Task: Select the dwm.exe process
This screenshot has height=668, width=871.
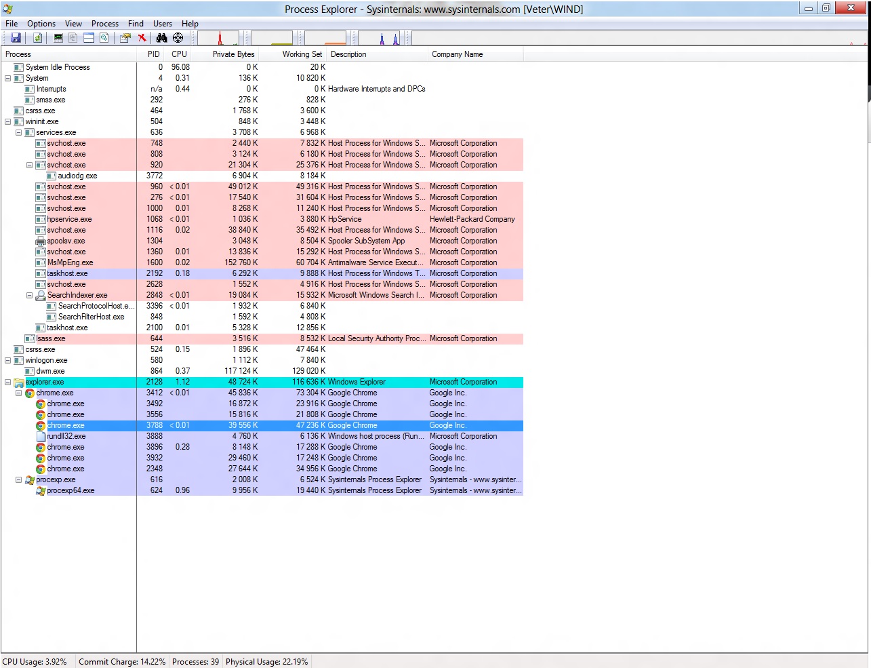Action: click(262, 371)
